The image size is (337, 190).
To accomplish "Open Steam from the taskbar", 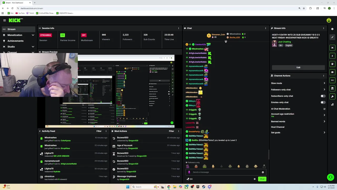I will (x=204, y=187).
